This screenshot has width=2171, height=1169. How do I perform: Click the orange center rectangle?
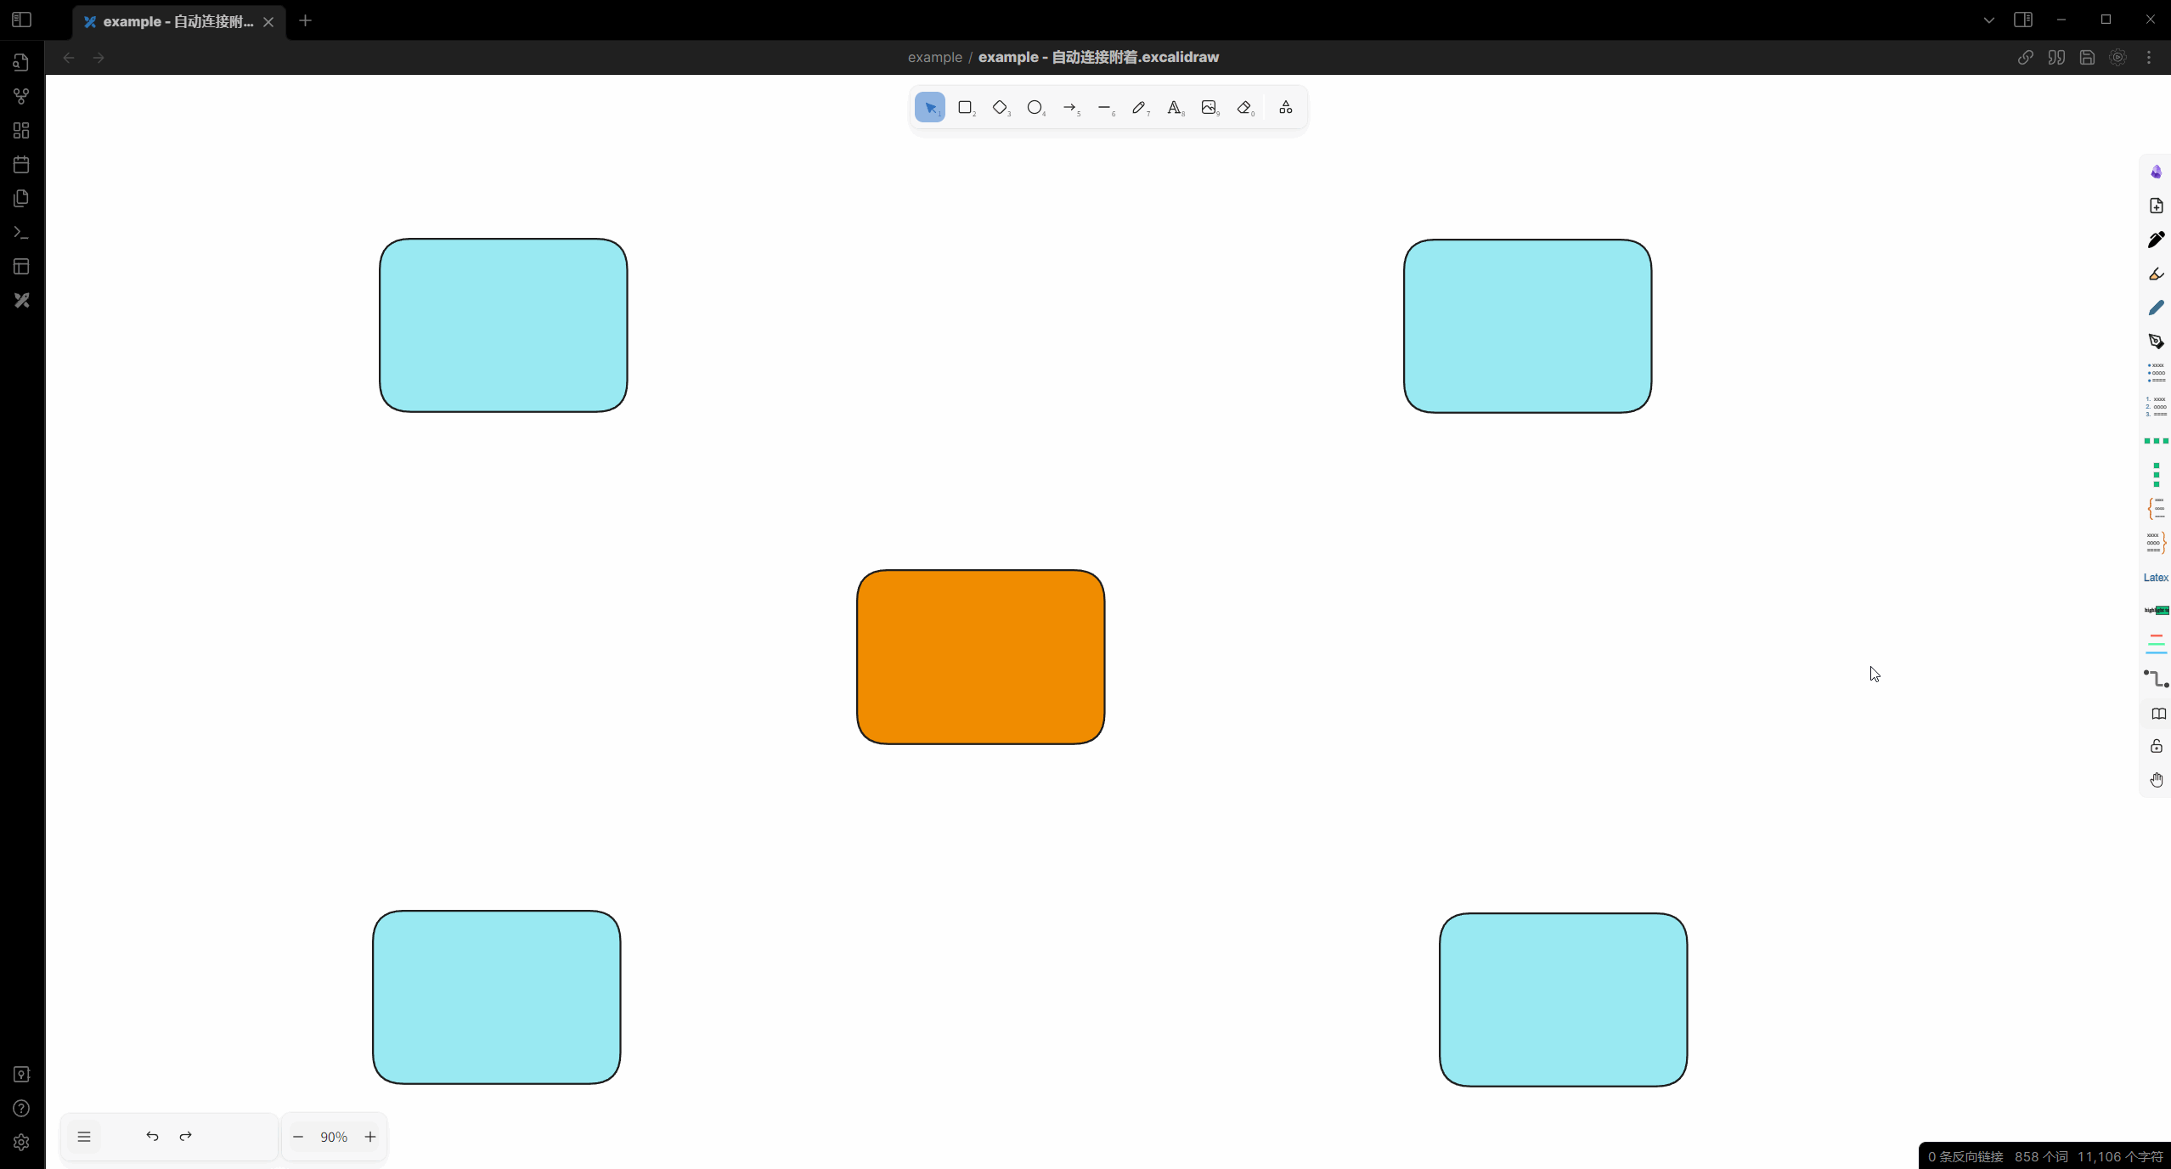980,658
